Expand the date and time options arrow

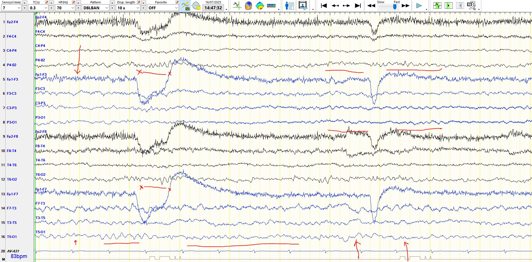click(x=226, y=9)
